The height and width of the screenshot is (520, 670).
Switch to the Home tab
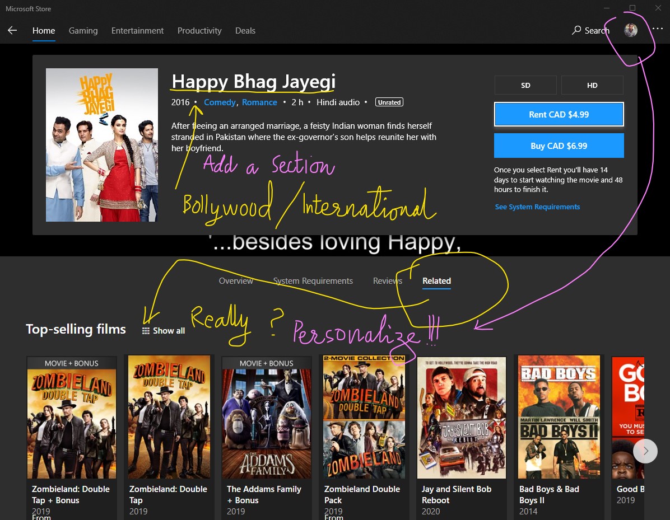point(44,31)
